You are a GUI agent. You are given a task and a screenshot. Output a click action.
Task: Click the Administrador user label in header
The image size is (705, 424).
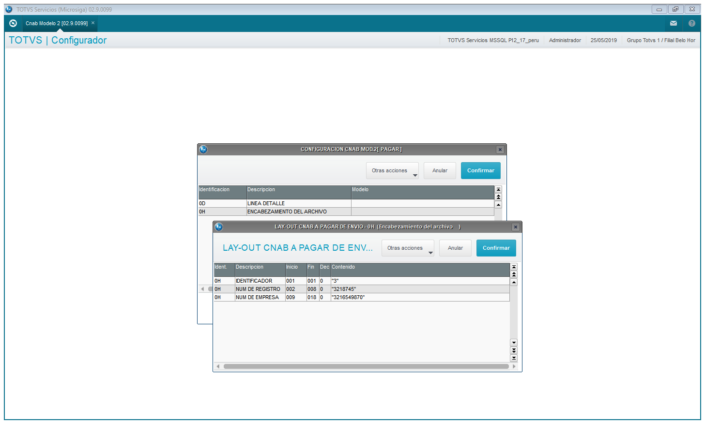(565, 40)
